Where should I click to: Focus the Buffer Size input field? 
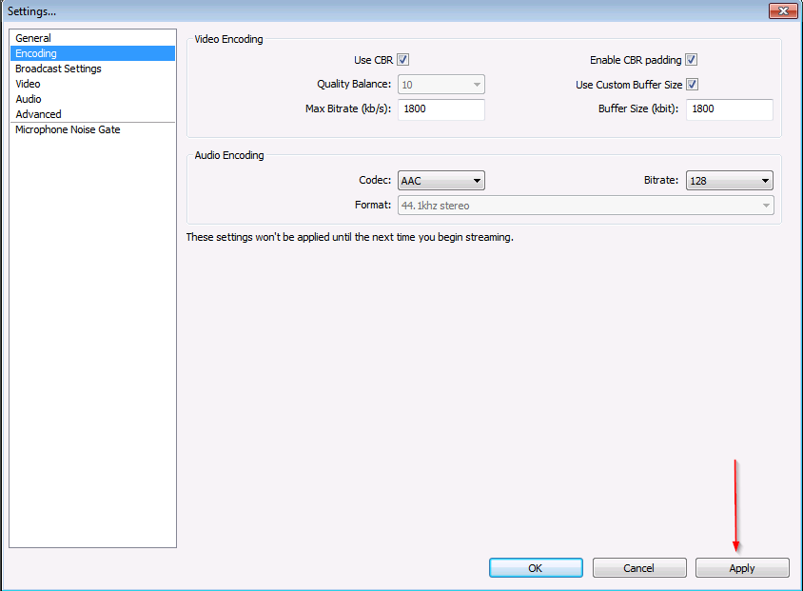(x=729, y=109)
